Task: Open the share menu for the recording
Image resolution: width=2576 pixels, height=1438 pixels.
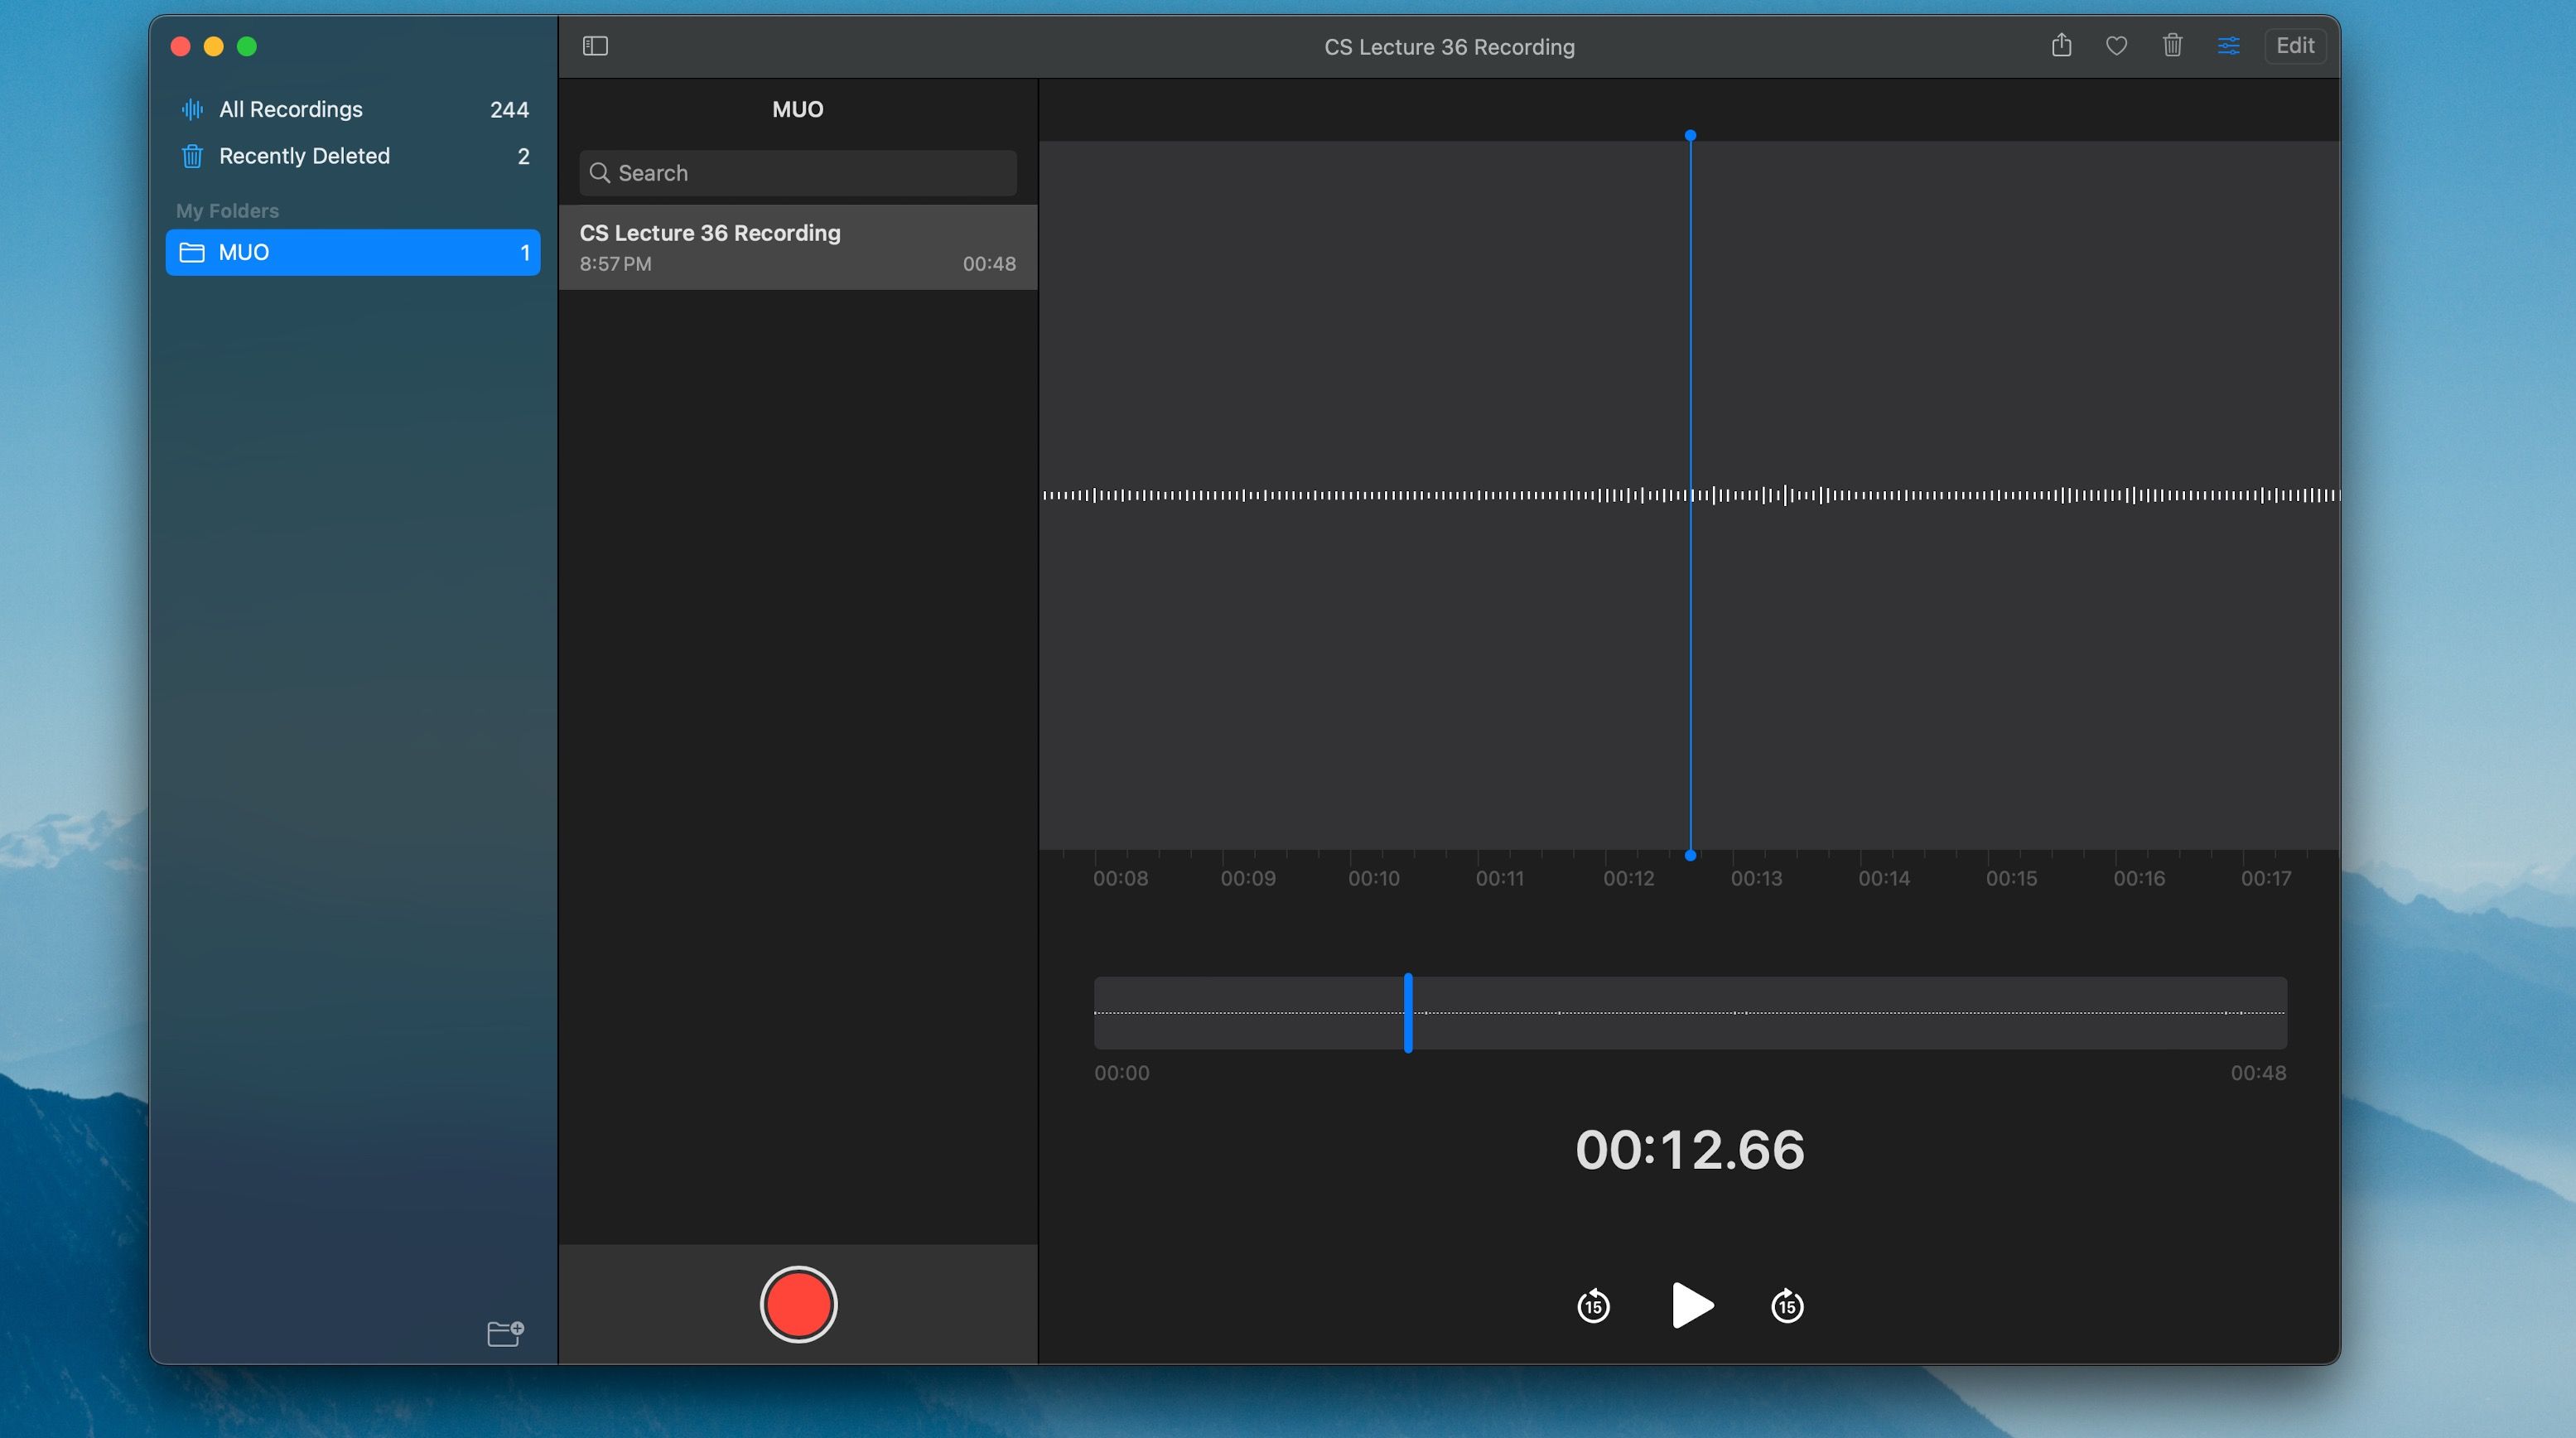Action: [2061, 46]
